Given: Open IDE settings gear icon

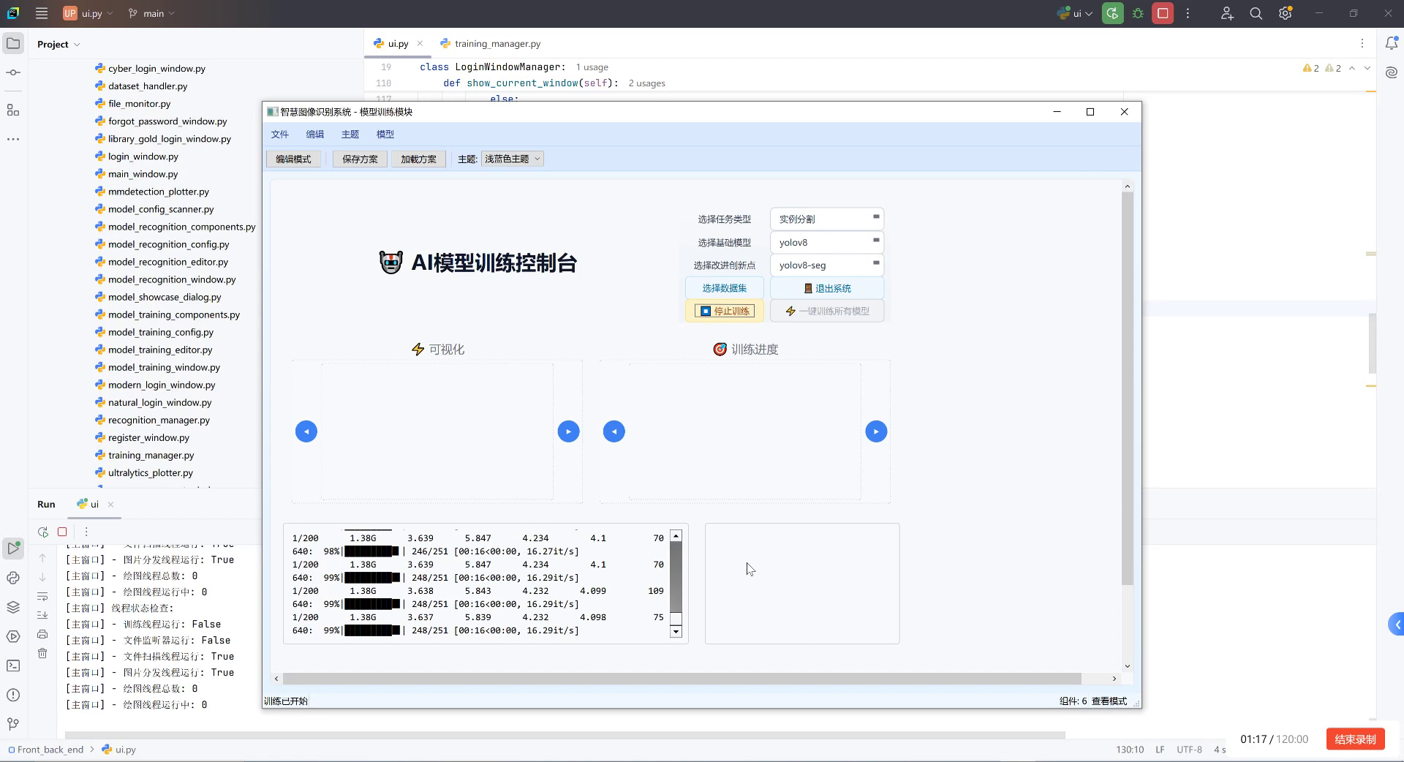Looking at the screenshot, I should tap(1286, 13).
